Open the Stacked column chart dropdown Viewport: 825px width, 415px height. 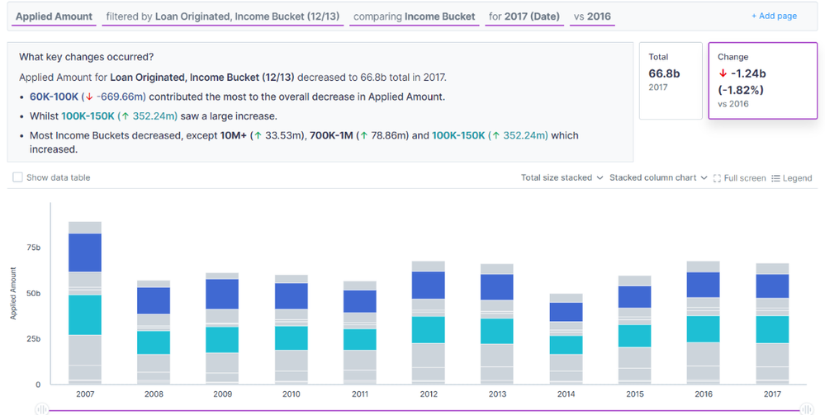658,177
